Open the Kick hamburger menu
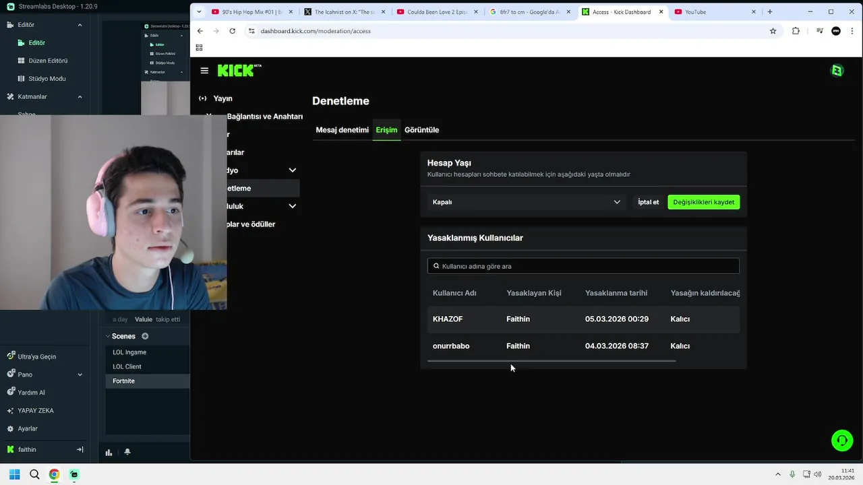Screen dimensions: 863x485 tap(204, 71)
